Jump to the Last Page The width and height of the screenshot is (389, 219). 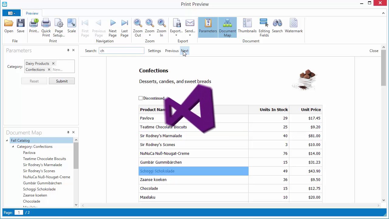tap(125, 28)
